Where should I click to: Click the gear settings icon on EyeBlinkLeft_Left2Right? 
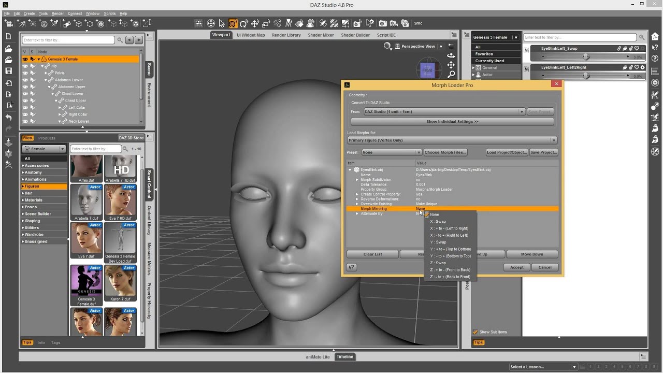click(643, 67)
